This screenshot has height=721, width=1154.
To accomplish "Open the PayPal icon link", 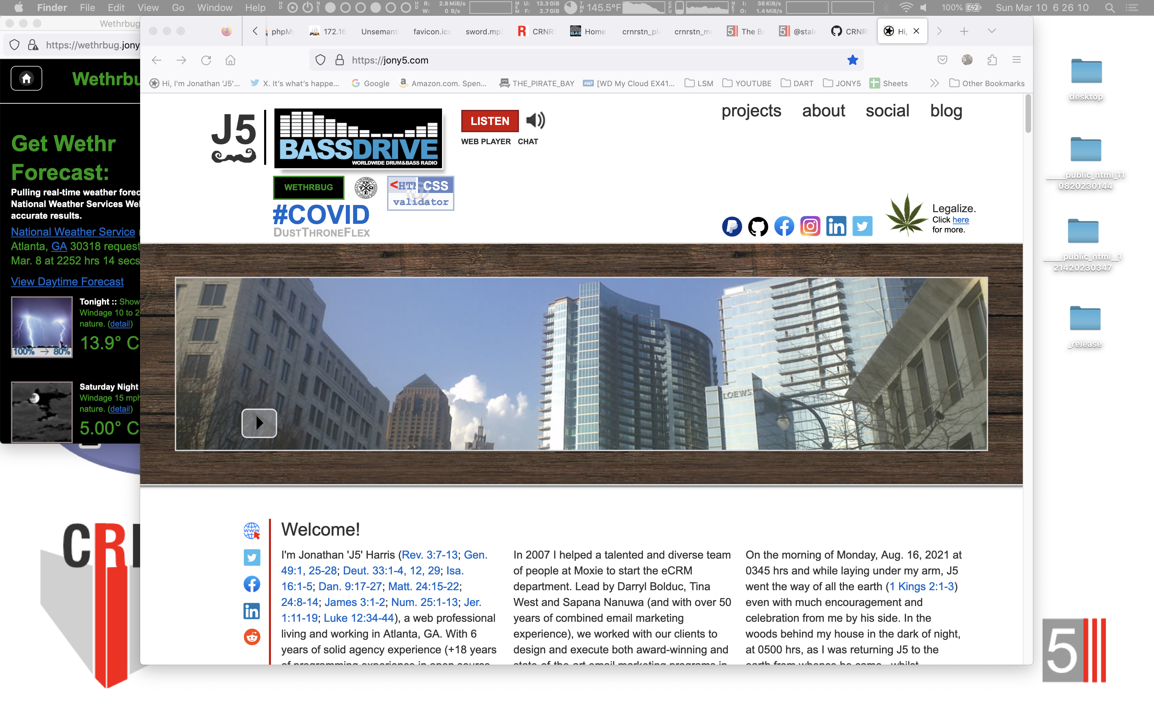I will [732, 226].
